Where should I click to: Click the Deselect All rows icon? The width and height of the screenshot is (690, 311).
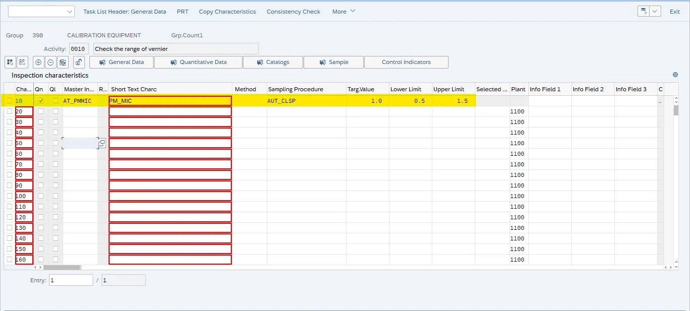coord(22,63)
